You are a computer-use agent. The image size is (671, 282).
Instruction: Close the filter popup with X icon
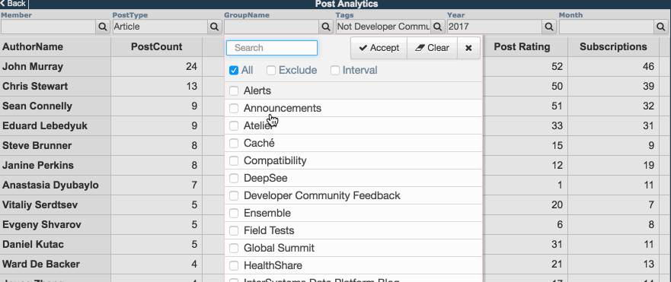pyautogui.click(x=468, y=48)
